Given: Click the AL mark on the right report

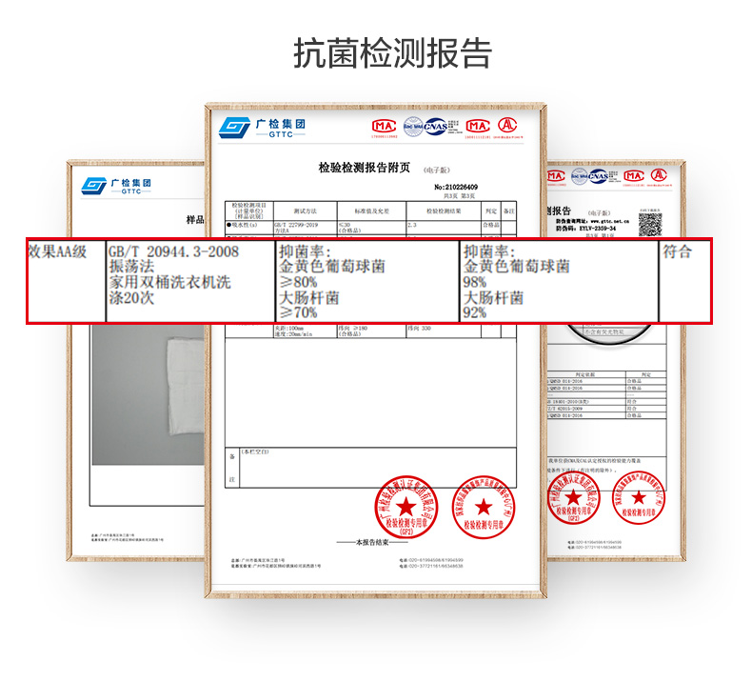Looking at the screenshot, I should [x=659, y=175].
